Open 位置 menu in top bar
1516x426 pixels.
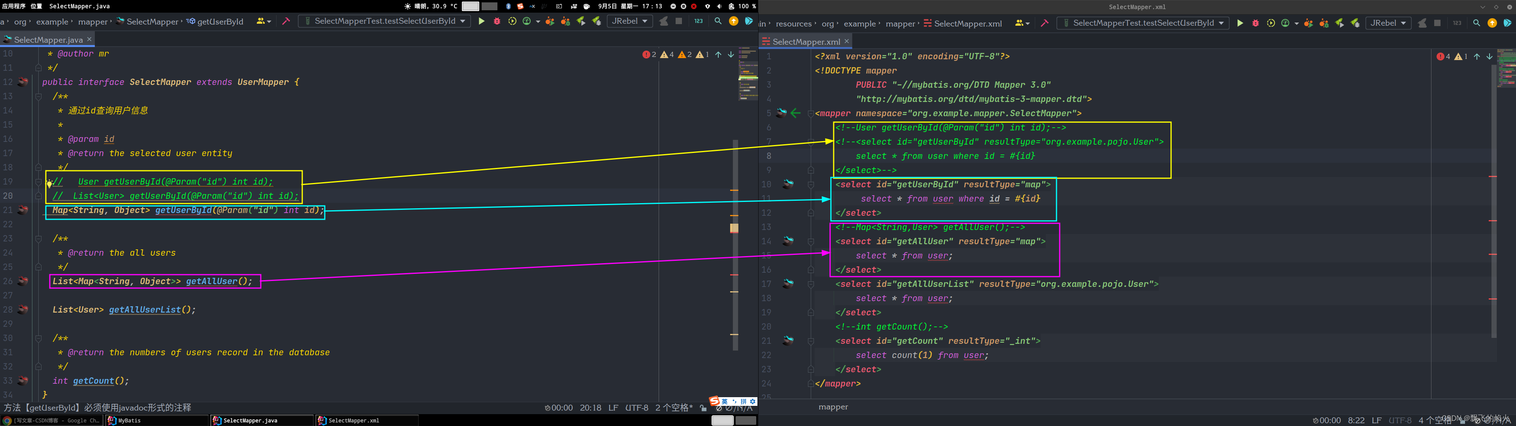click(x=36, y=6)
